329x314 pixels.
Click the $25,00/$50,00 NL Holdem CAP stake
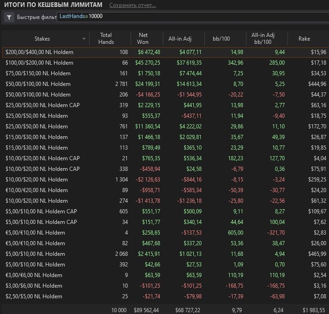coord(43,105)
